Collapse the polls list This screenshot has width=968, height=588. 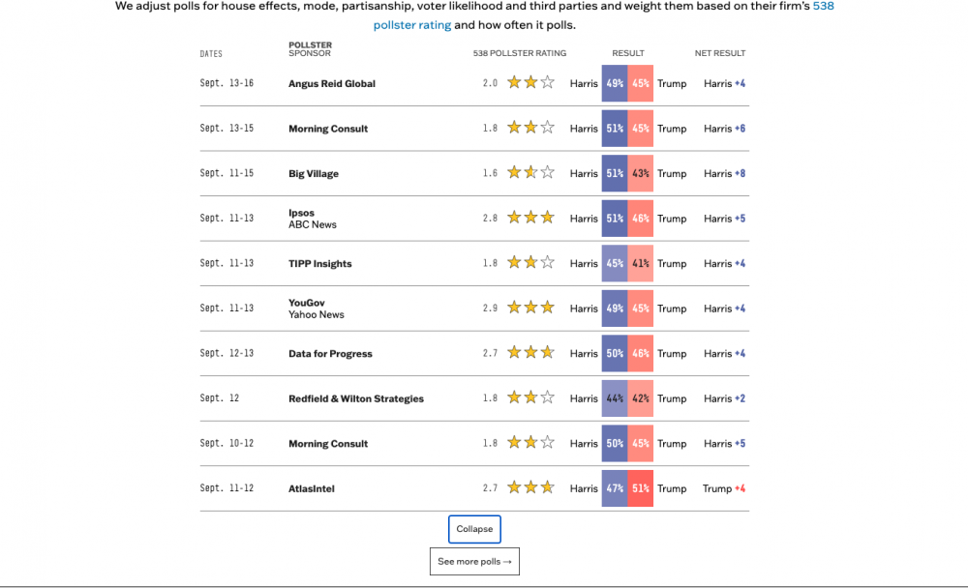click(x=474, y=529)
